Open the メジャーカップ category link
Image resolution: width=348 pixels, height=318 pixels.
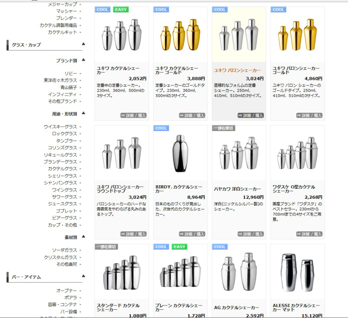point(63,4)
